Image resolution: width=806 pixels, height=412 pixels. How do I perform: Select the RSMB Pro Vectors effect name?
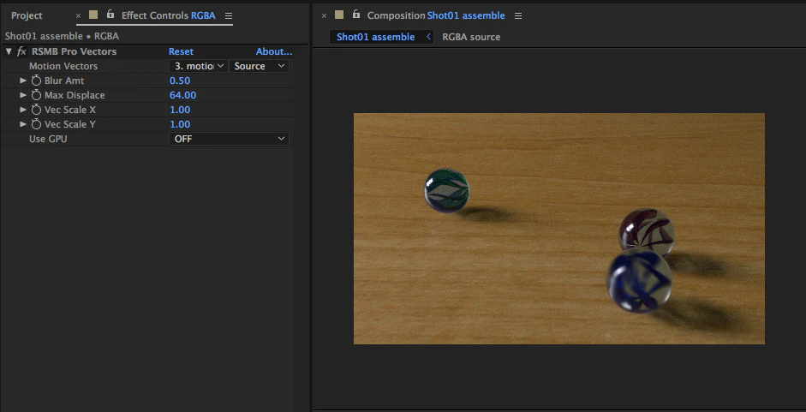point(74,51)
